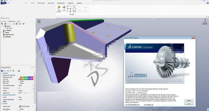Switch to WINDOW ribbon tab
Image resolution: width=209 pixels, height=111 pixels.
pyautogui.click(x=71, y=3)
